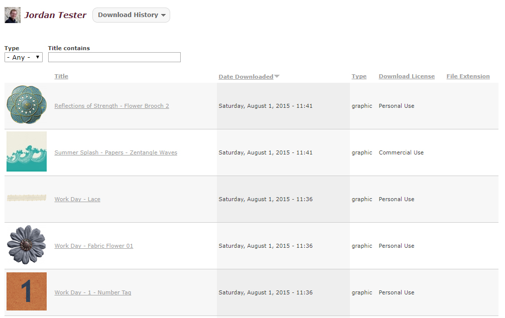Focus the Title contains text field
The width and height of the screenshot is (505, 318).
pos(114,57)
